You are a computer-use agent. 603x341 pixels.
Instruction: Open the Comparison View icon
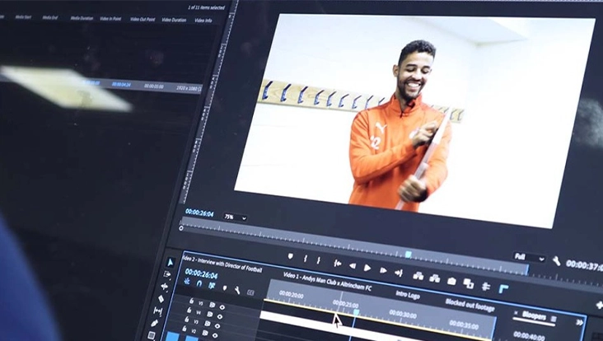click(469, 283)
